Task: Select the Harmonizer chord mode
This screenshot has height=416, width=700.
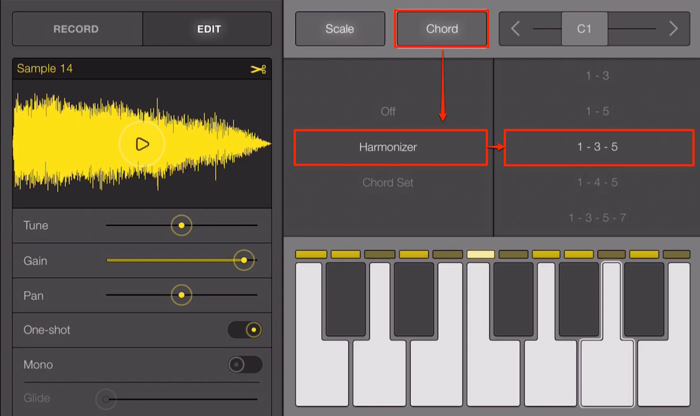Action: [x=388, y=147]
